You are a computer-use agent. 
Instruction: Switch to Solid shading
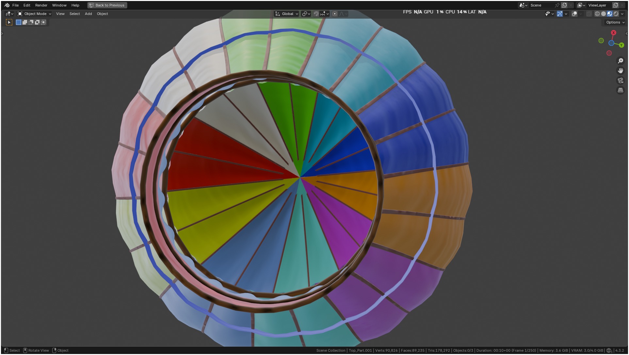click(x=604, y=14)
